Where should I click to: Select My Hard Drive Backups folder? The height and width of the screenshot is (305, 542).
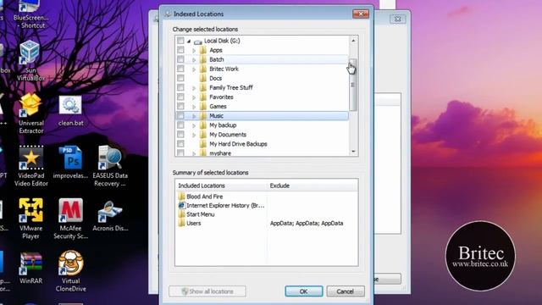[238, 144]
